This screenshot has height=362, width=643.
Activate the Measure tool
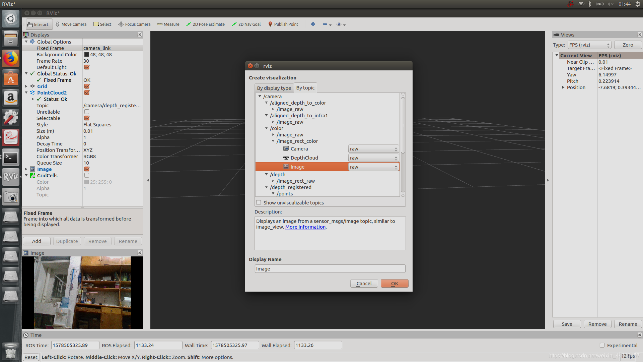click(168, 24)
